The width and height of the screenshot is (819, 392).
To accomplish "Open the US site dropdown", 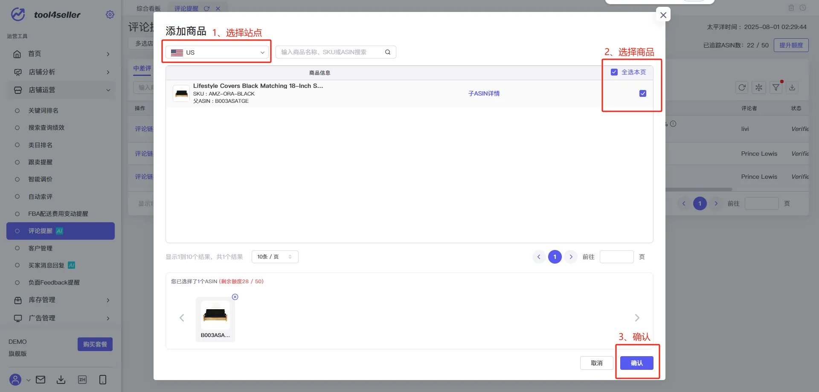I will point(217,52).
